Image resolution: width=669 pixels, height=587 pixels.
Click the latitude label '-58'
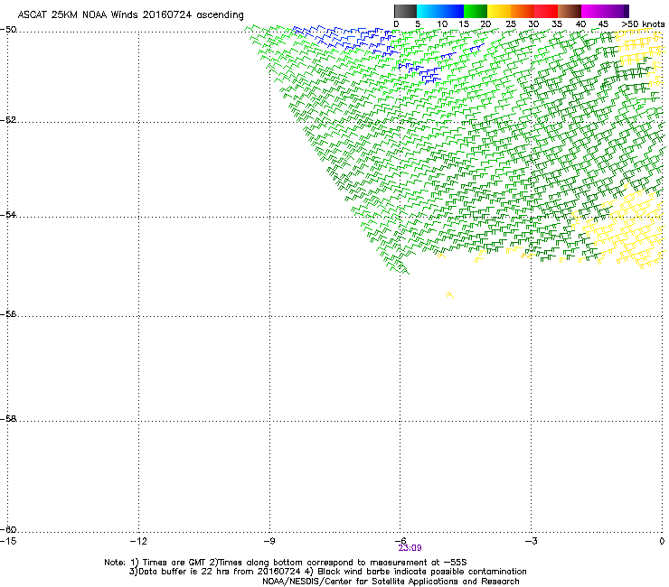[8, 419]
